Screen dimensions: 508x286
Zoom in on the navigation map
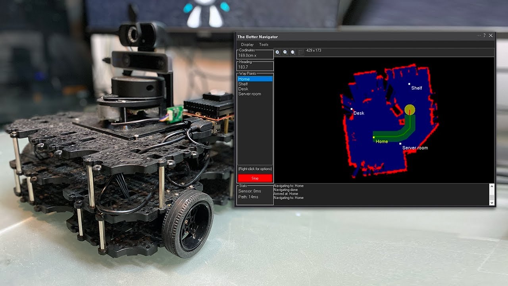[x=278, y=52]
